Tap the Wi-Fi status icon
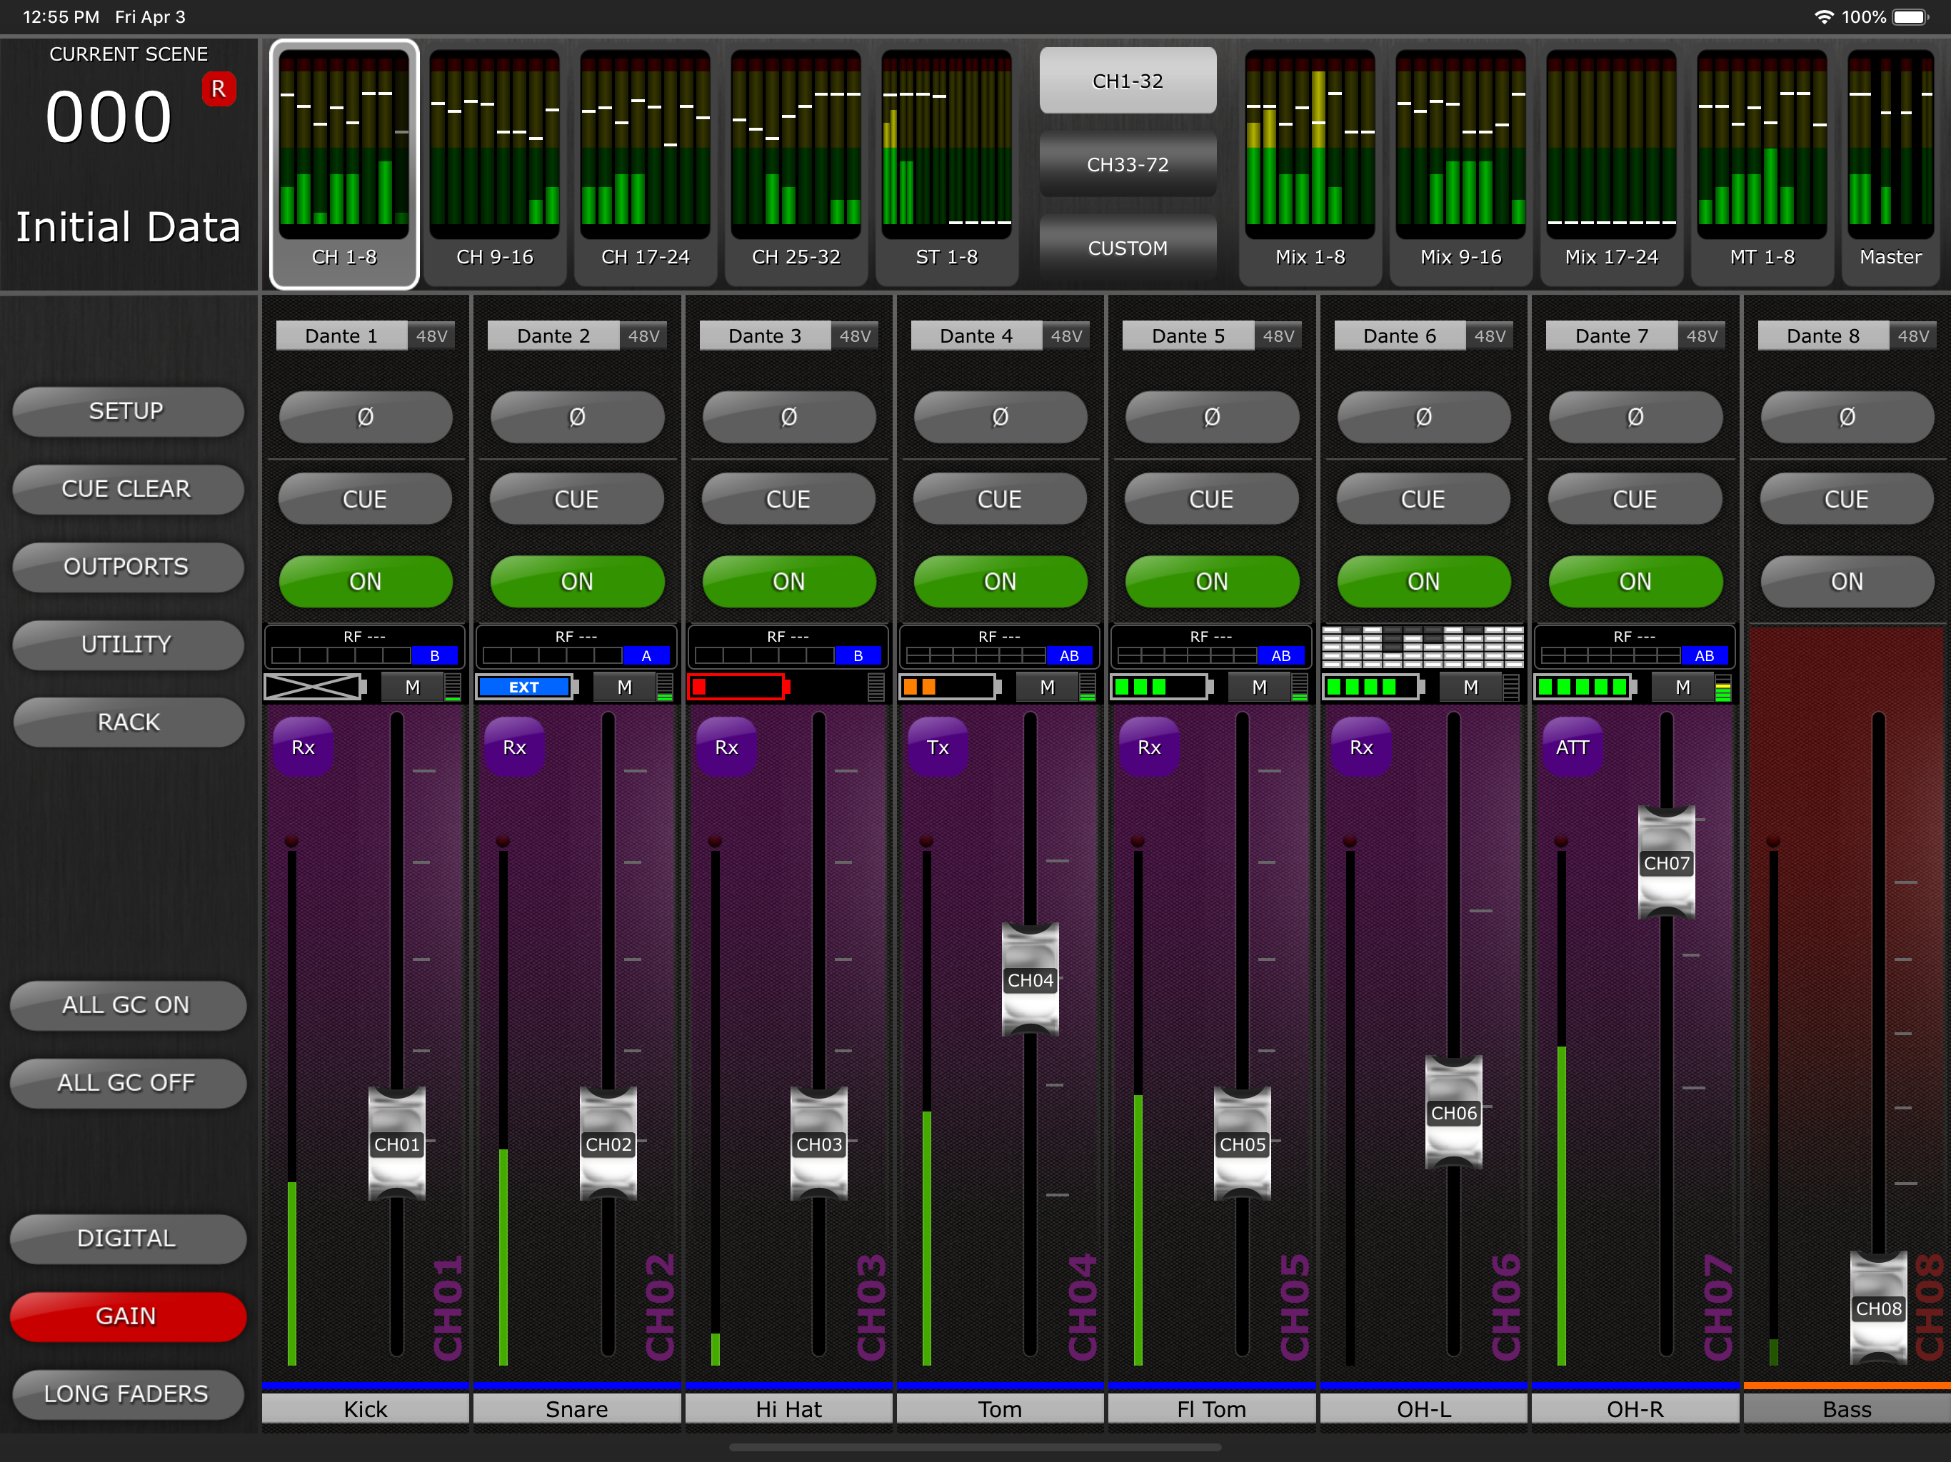Image resolution: width=1951 pixels, height=1462 pixels. click(x=1824, y=16)
